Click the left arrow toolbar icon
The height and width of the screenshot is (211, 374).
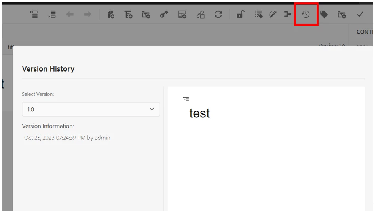pos(70,15)
